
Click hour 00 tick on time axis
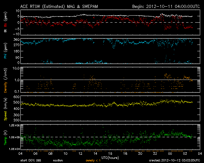[x=170, y=153]
